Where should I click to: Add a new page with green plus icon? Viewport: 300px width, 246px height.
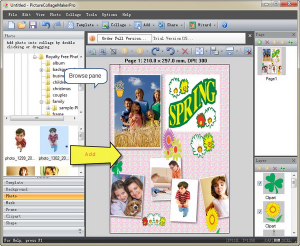coord(259,42)
